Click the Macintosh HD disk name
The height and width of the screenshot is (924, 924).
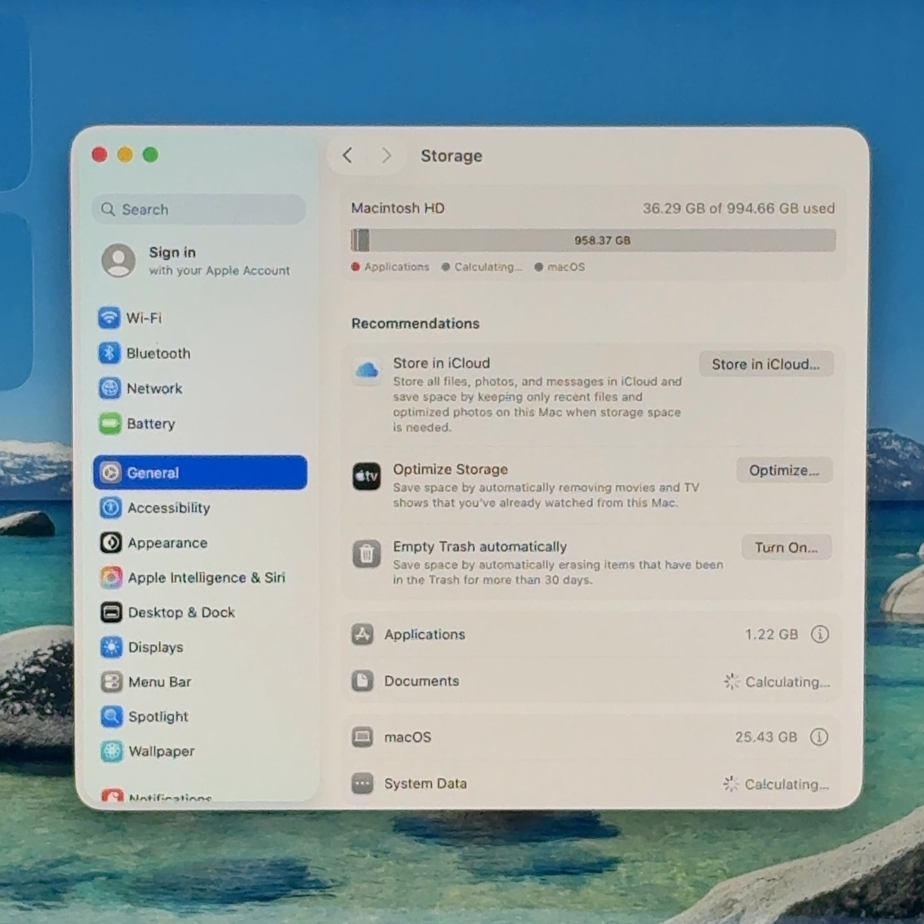398,208
